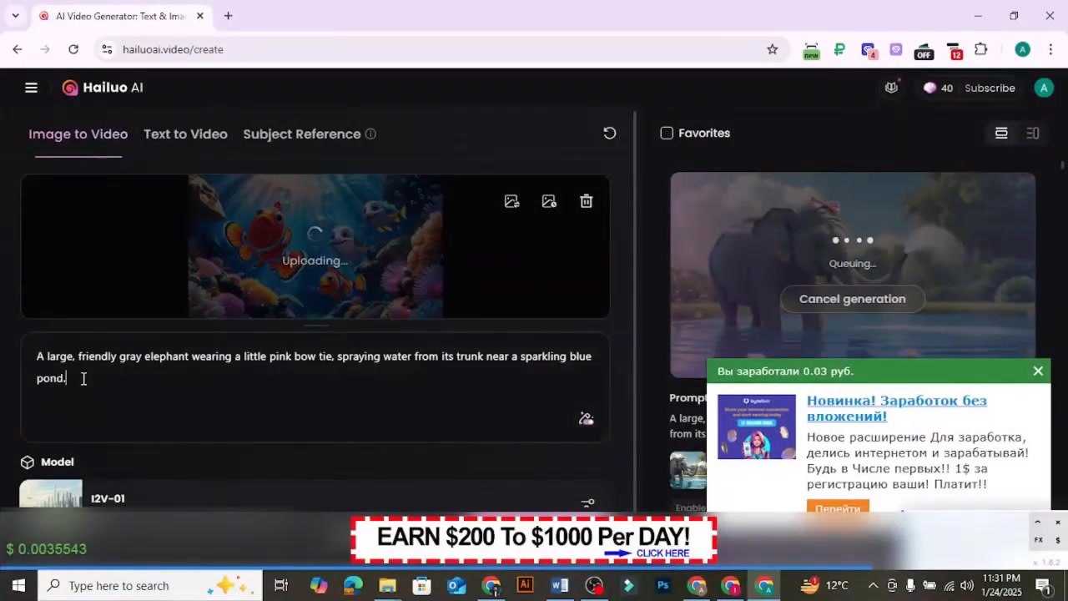Screen dimensions: 1068x601
Task: Delete the uploaded image with trash icon
Action: pos(587,201)
